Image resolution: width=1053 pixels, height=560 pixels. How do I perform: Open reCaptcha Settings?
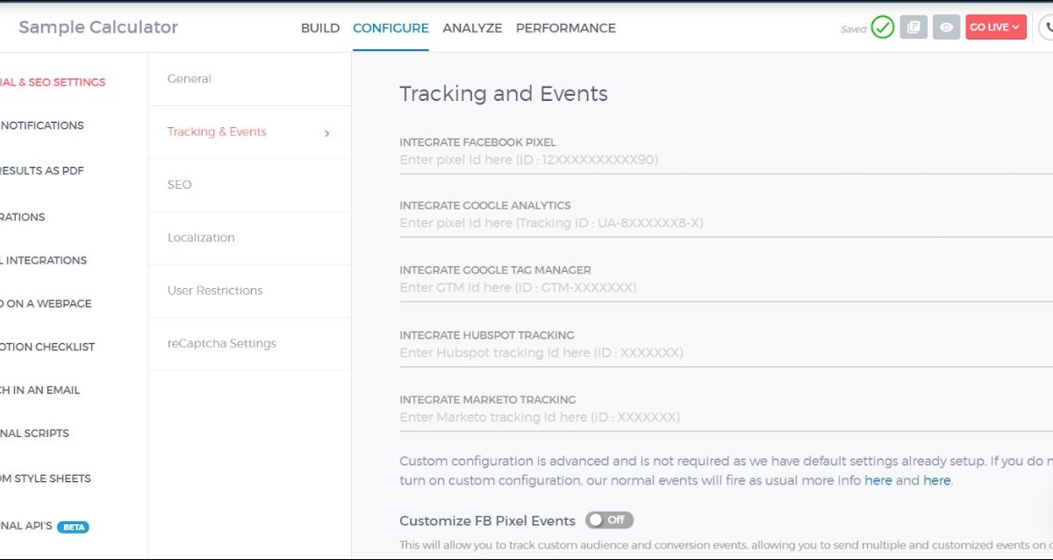[221, 343]
